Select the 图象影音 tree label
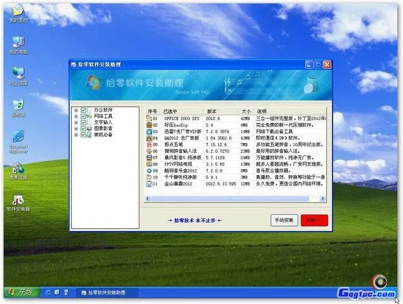The height and width of the screenshot is (304, 403). pos(103,129)
